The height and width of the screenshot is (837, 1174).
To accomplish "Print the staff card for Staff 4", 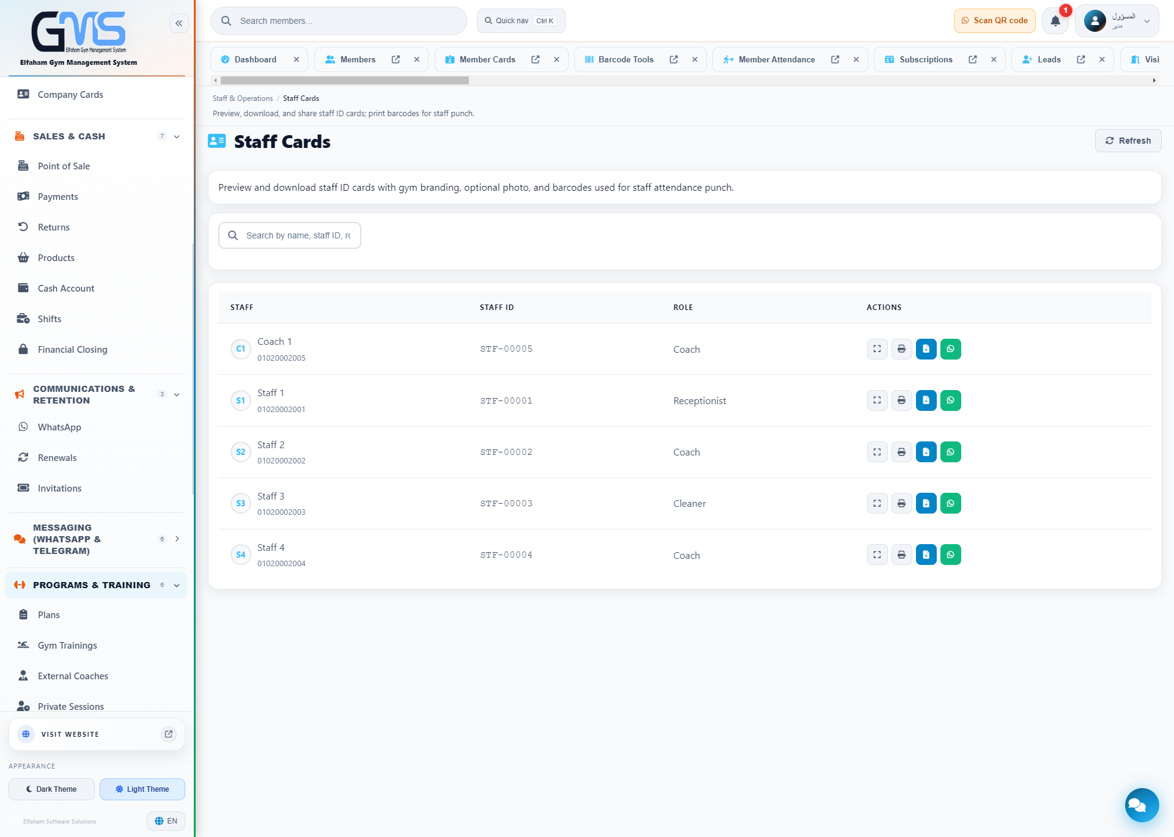I will point(901,555).
